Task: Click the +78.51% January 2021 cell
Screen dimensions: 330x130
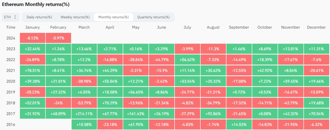Action: [32, 71]
